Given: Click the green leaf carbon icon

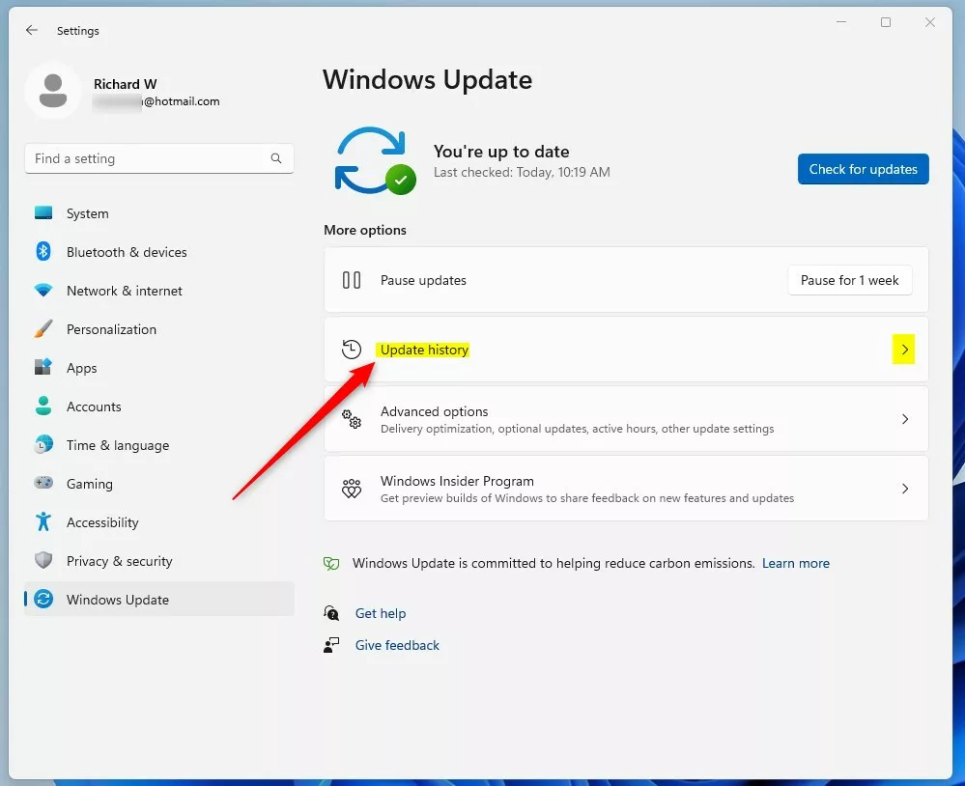Looking at the screenshot, I should click(x=331, y=563).
